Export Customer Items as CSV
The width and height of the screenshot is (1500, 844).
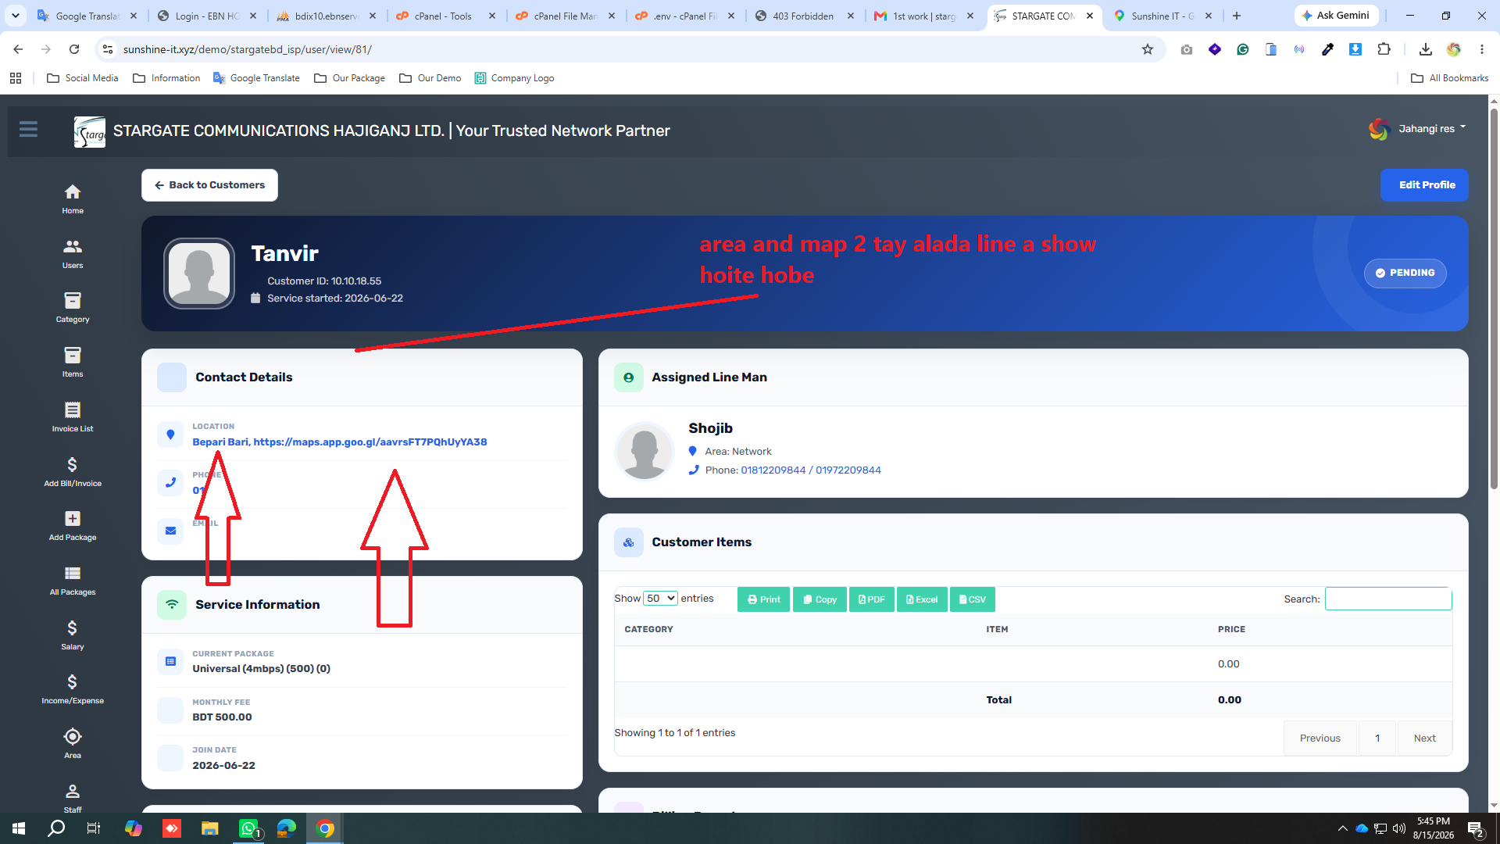972,599
